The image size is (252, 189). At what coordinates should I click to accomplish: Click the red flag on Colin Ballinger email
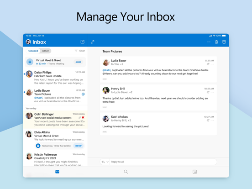pos(83,118)
